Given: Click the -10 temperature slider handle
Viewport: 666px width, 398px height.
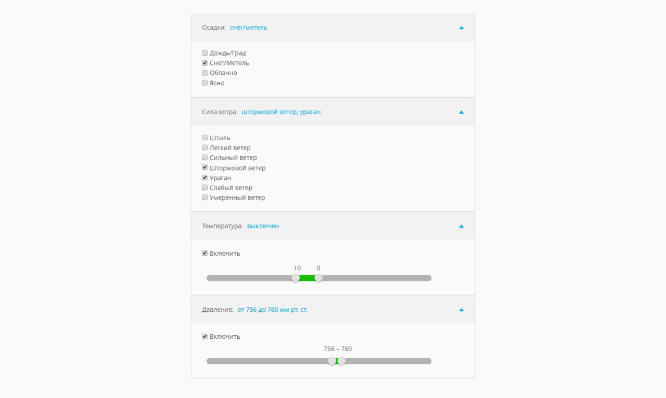Looking at the screenshot, I should 296,278.
